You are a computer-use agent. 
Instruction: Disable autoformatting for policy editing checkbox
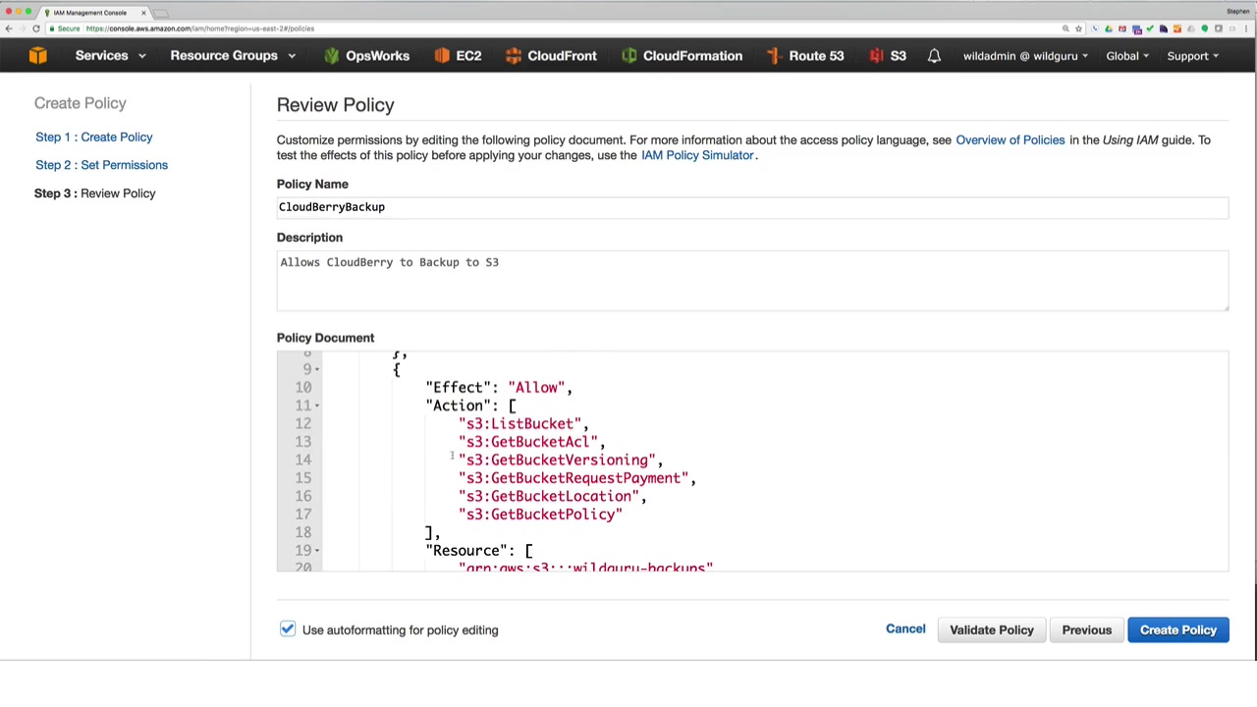coord(288,629)
